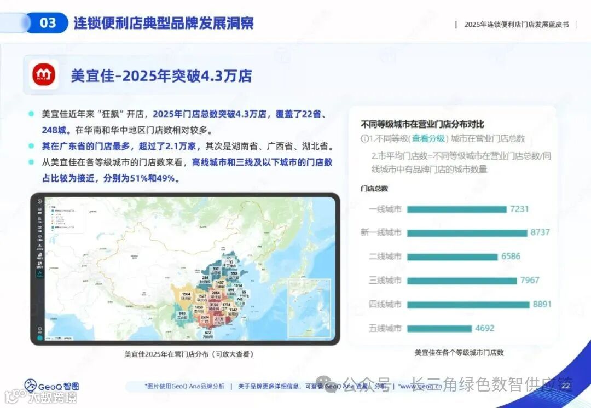The image size is (591, 408).
Task: Click the info circle icon before 1.不同等级
Action: click(x=364, y=138)
